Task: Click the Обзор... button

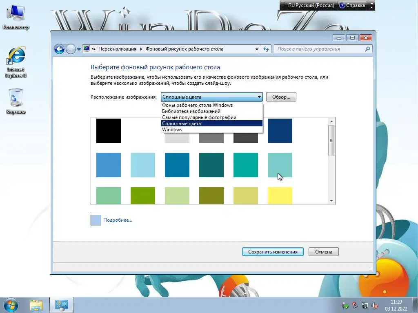Action: click(x=281, y=97)
